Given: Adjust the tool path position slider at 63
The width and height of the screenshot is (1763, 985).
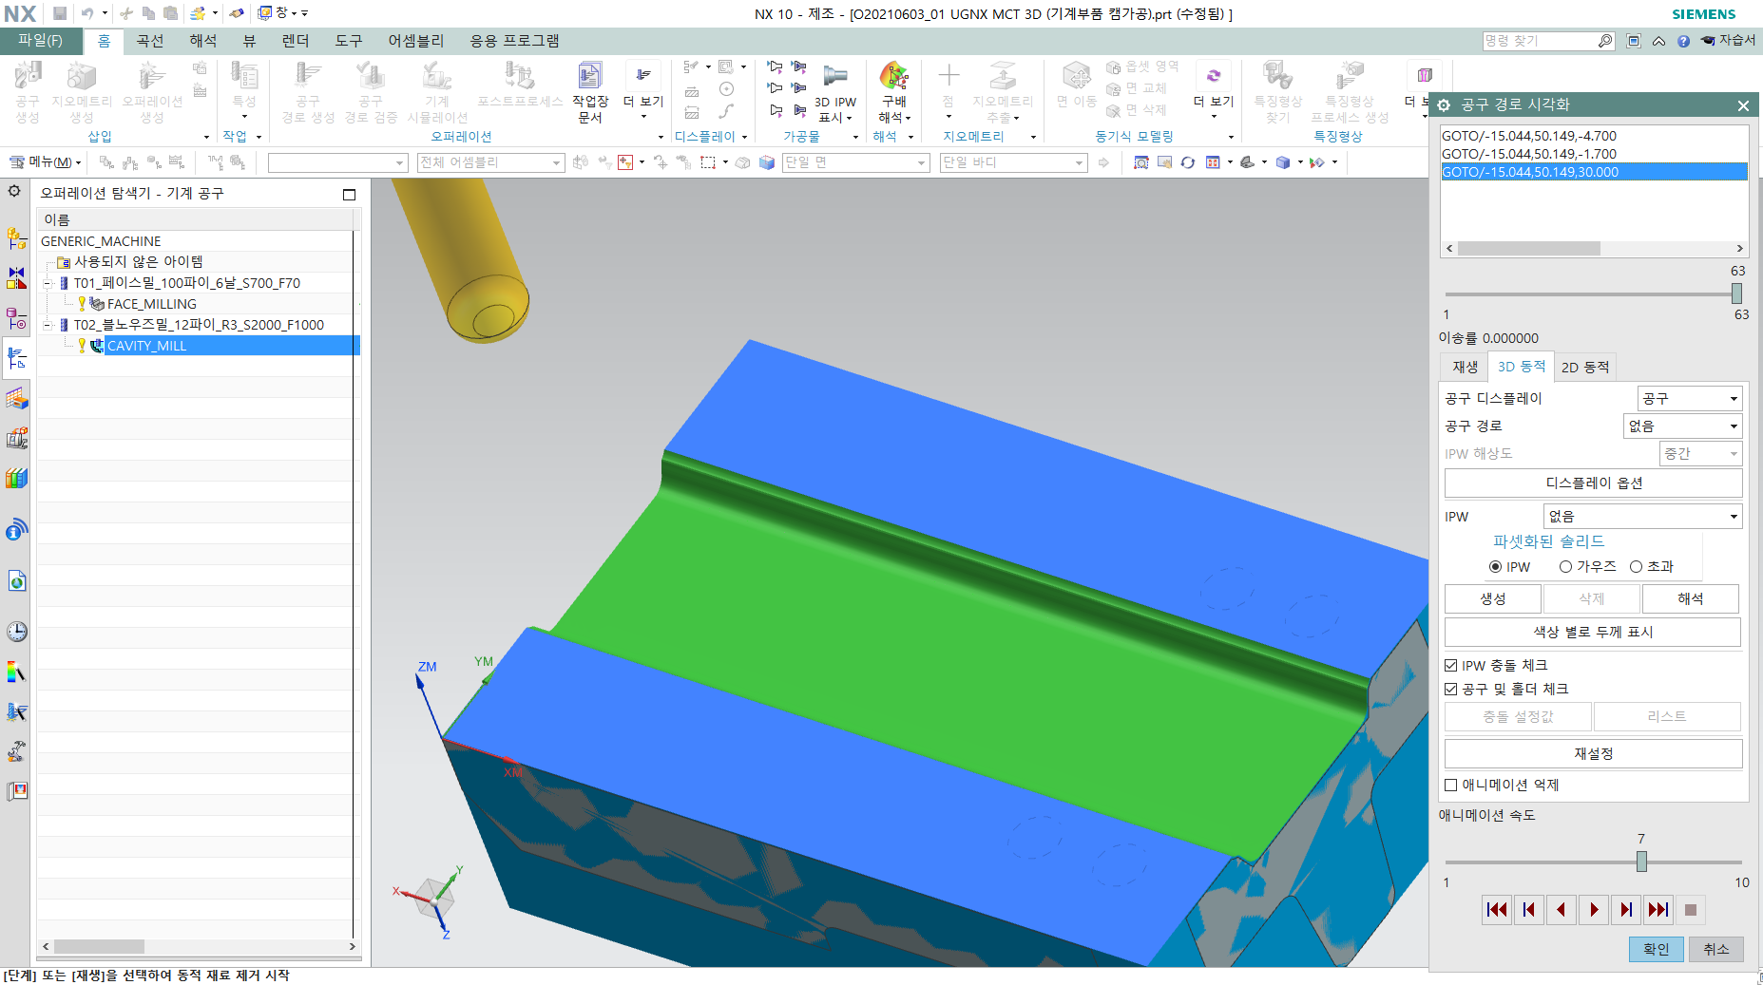Looking at the screenshot, I should (x=1736, y=294).
